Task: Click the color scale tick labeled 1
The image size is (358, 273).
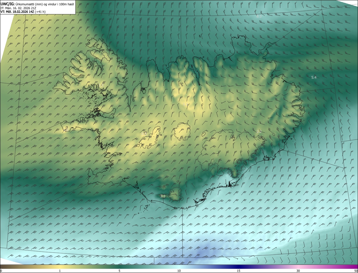Action: (x=60, y=271)
